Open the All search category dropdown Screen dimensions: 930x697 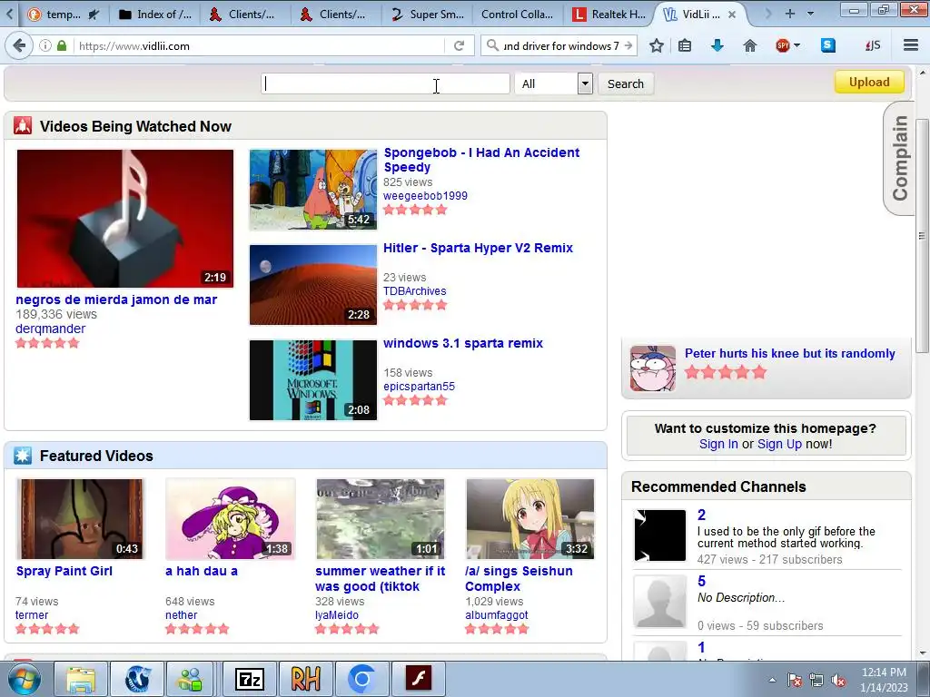[553, 83]
